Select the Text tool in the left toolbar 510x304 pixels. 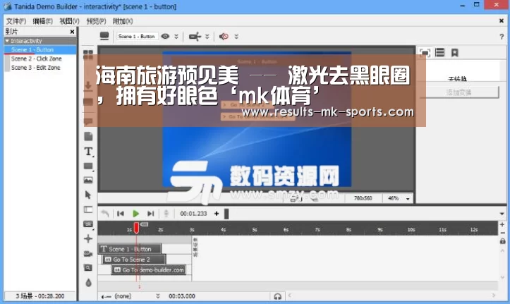pos(88,152)
